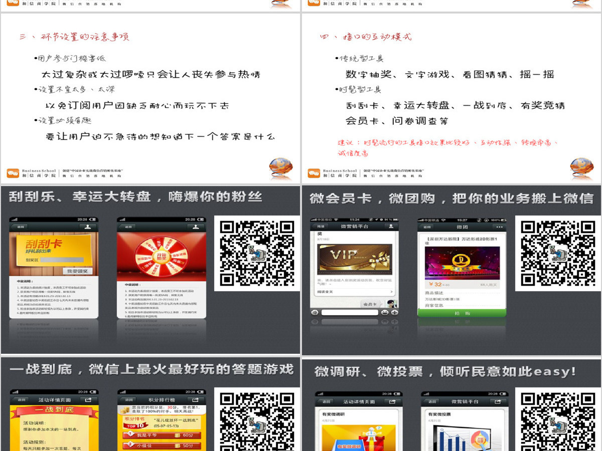Image resolution: width=602 pixels, height=451 pixels.
Task: Tap the share icon on the 积分排行榜 phone
Action: [196, 400]
